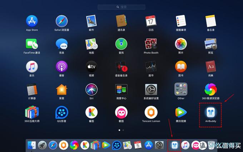
Task: Open 调度中心 Mission Control
Action: point(121,89)
